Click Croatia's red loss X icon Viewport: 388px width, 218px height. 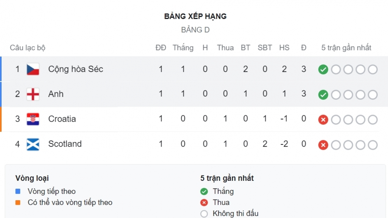pos(323,120)
